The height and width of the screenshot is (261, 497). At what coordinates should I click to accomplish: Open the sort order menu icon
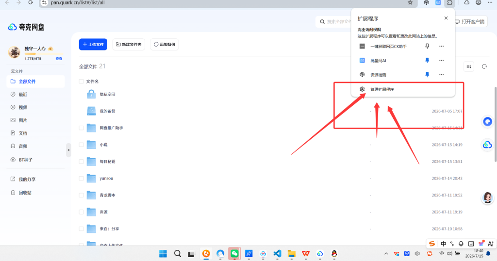click(469, 66)
